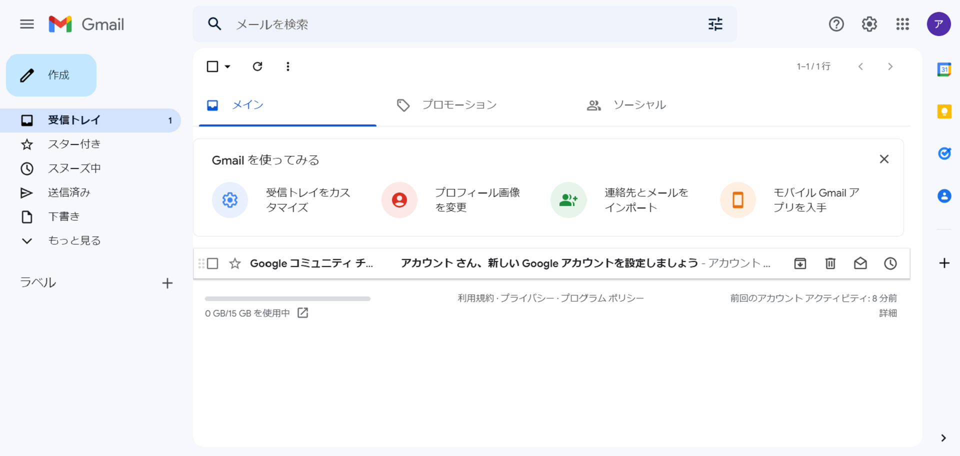Click the 作成 compose button
This screenshot has height=456, width=960.
(51, 75)
